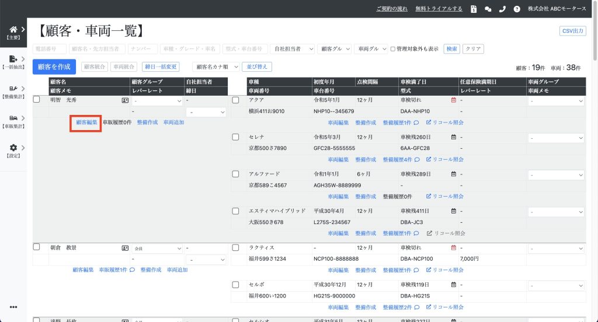Viewport: 598px width, 322px height.
Task: Click red calendar icon in アクア row
Action: pyautogui.click(x=453, y=100)
